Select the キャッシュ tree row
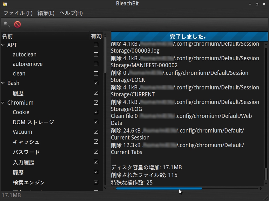Viewport: 269px width, 201px height. (51, 142)
